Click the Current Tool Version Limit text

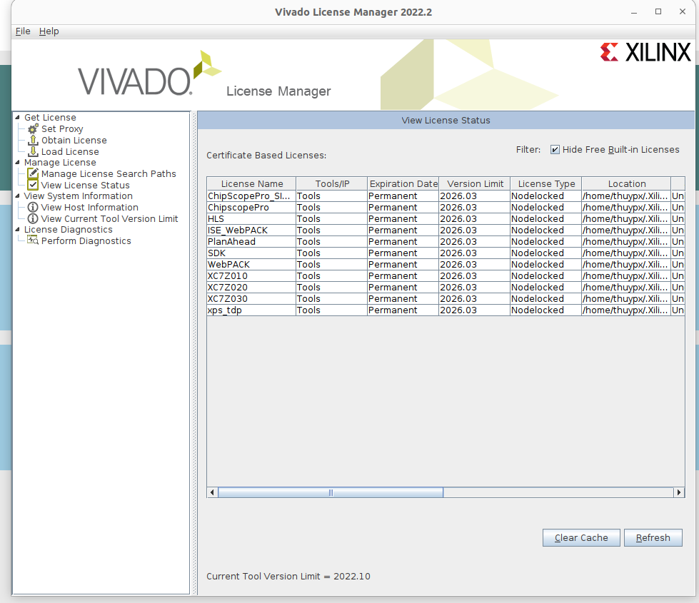(288, 577)
